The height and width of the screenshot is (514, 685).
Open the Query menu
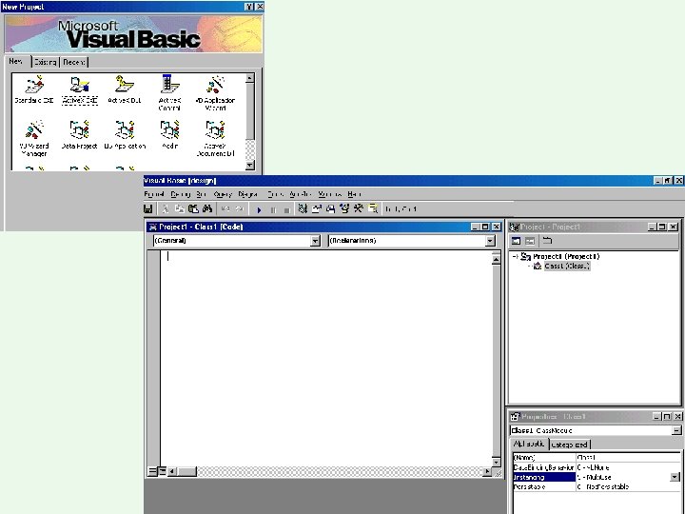pos(223,194)
